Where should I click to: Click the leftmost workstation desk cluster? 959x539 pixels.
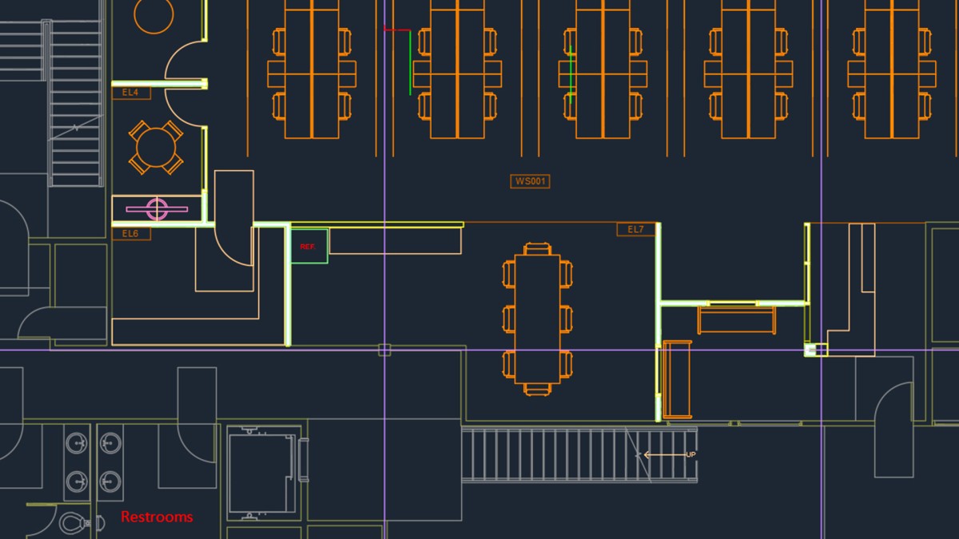312,69
